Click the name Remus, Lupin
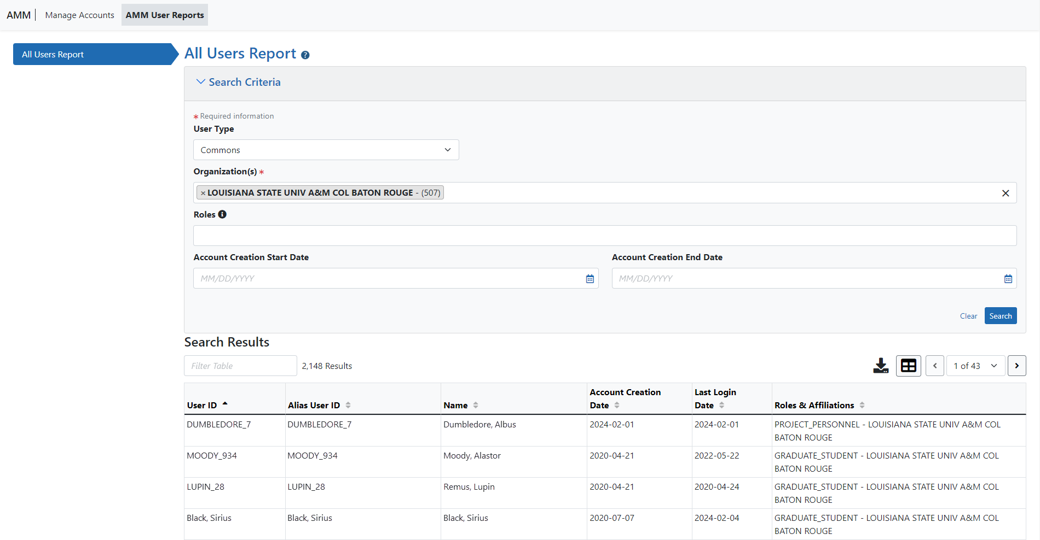 click(x=469, y=487)
